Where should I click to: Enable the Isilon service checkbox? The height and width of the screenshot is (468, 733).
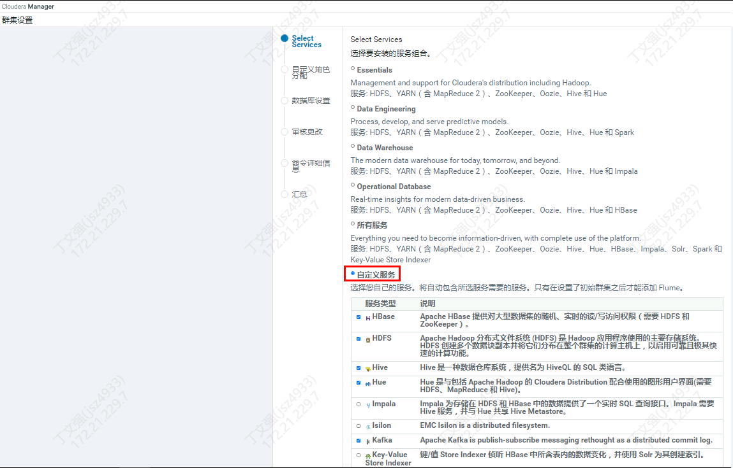click(359, 426)
